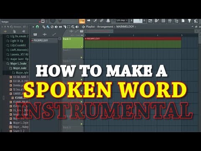Open the Mixer faders toolbar icon
Image resolution: width=201 pixels, height=151 pixels.
click(170, 21)
